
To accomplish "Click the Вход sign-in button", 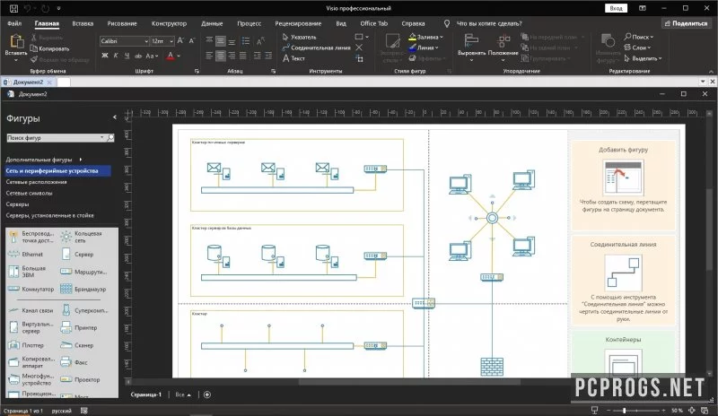I will [x=616, y=8].
